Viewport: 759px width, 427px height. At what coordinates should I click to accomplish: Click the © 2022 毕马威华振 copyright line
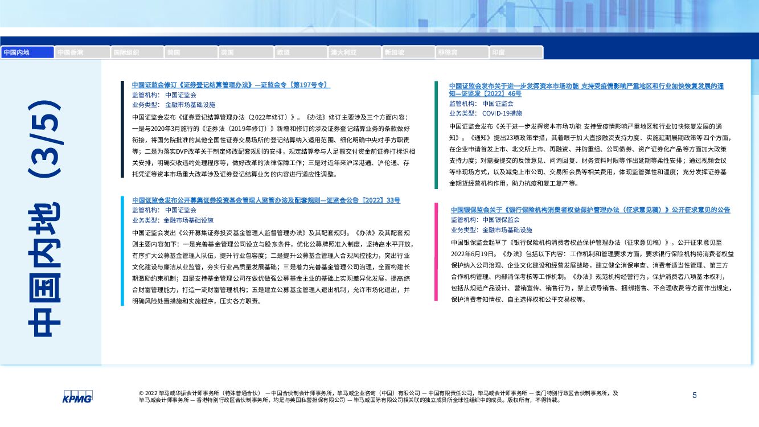pyautogui.click(x=378, y=397)
